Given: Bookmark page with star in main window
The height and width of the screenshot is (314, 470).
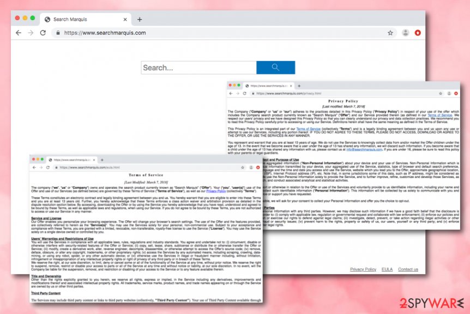Looking at the screenshot, I should [390, 33].
